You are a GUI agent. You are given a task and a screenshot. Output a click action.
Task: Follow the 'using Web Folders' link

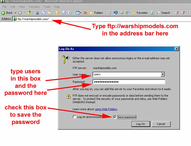(x=106, y=109)
